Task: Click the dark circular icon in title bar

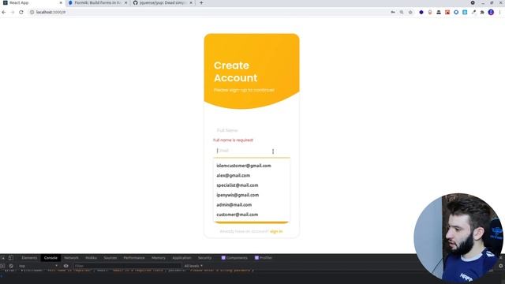Action: 473,2
